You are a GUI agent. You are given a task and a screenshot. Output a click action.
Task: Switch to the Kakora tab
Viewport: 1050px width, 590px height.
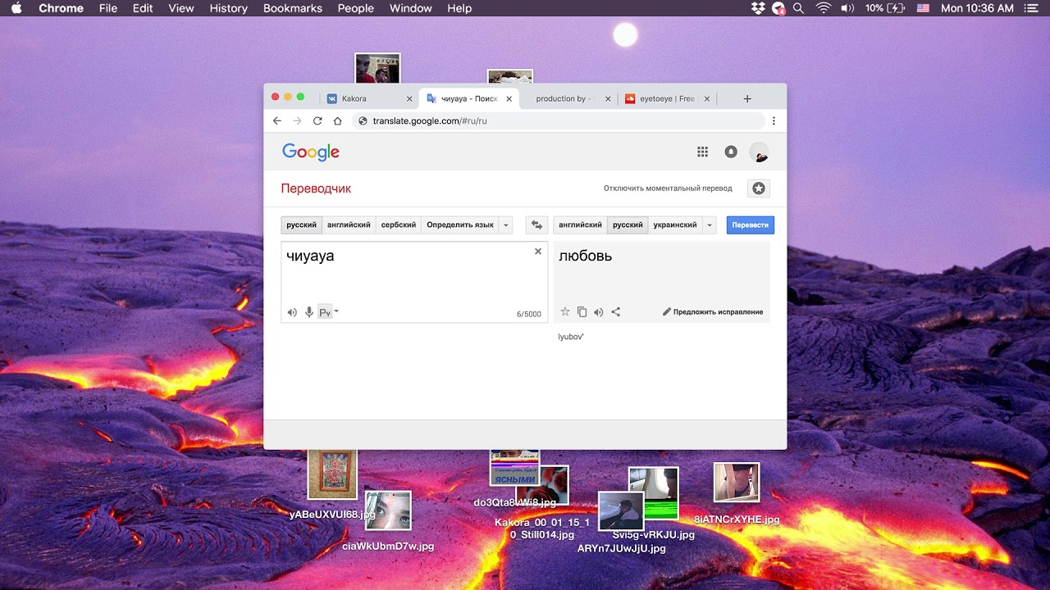368,98
